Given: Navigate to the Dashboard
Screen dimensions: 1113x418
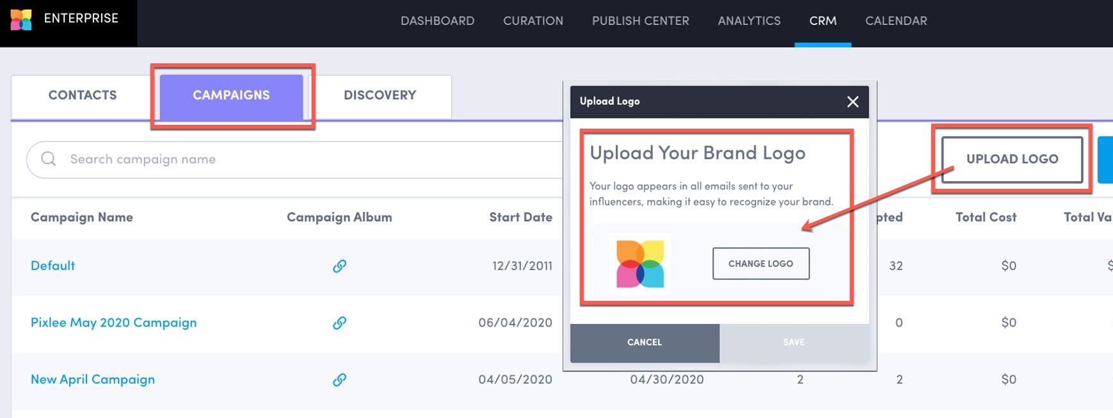Looking at the screenshot, I should (437, 20).
